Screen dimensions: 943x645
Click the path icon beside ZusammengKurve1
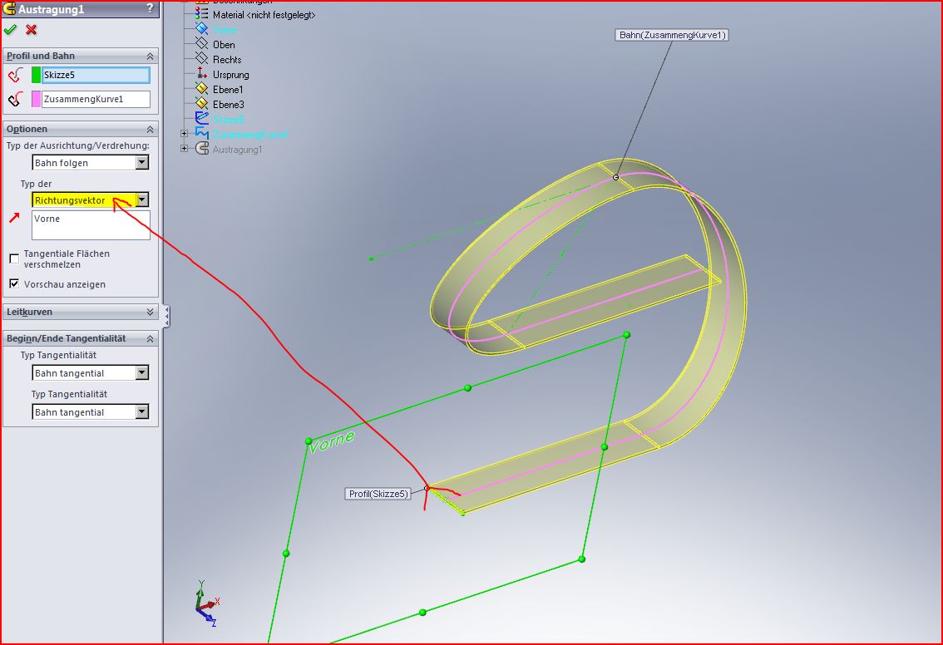[x=16, y=99]
